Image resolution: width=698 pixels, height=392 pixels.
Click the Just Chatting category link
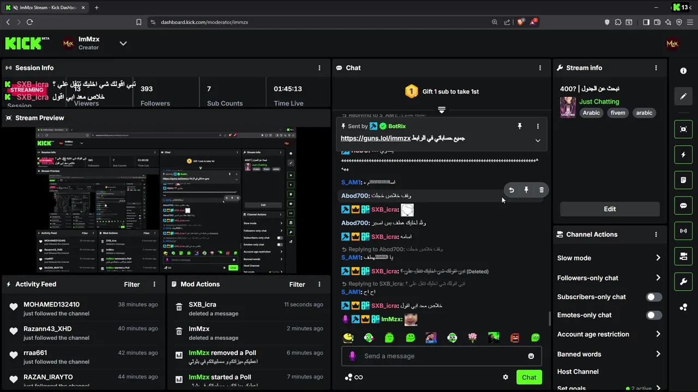[x=599, y=101]
